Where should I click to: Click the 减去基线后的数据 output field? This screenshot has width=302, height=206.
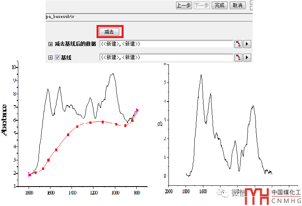tap(166, 44)
